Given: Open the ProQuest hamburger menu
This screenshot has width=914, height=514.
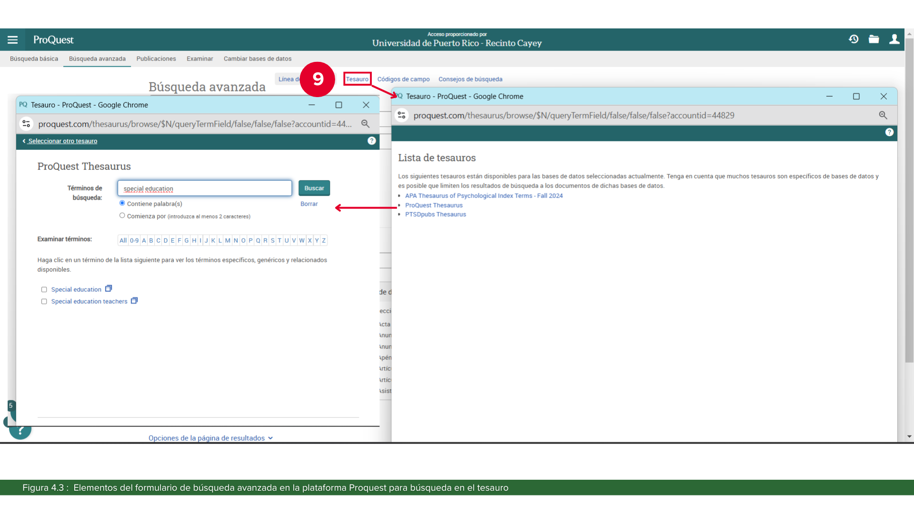Looking at the screenshot, I should point(13,40).
